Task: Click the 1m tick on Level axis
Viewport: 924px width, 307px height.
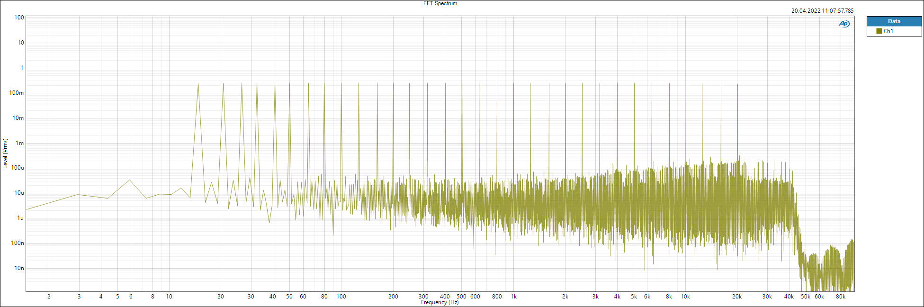Action: coord(20,143)
